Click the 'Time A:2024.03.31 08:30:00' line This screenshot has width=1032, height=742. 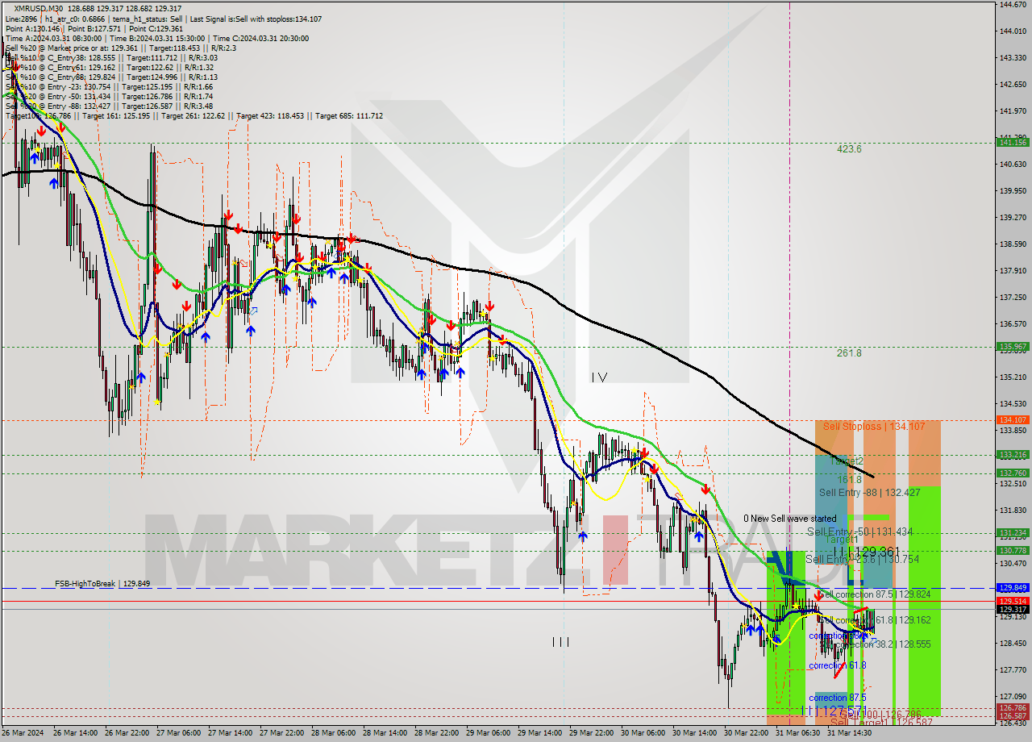[x=156, y=38]
